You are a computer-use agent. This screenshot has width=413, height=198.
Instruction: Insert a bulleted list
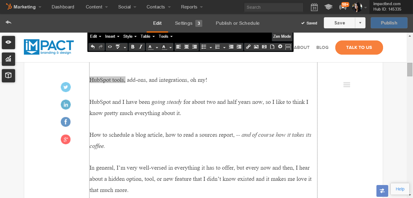click(x=204, y=47)
